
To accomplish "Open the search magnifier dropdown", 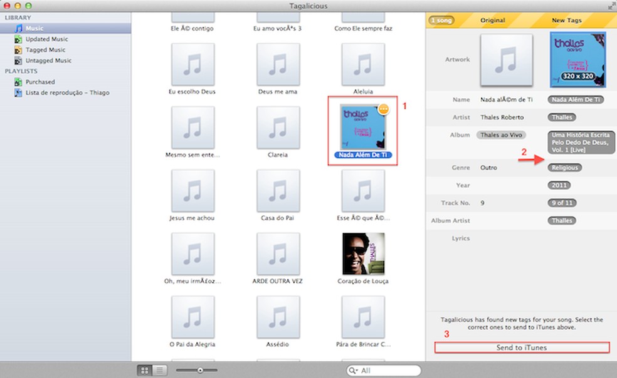I will point(353,370).
